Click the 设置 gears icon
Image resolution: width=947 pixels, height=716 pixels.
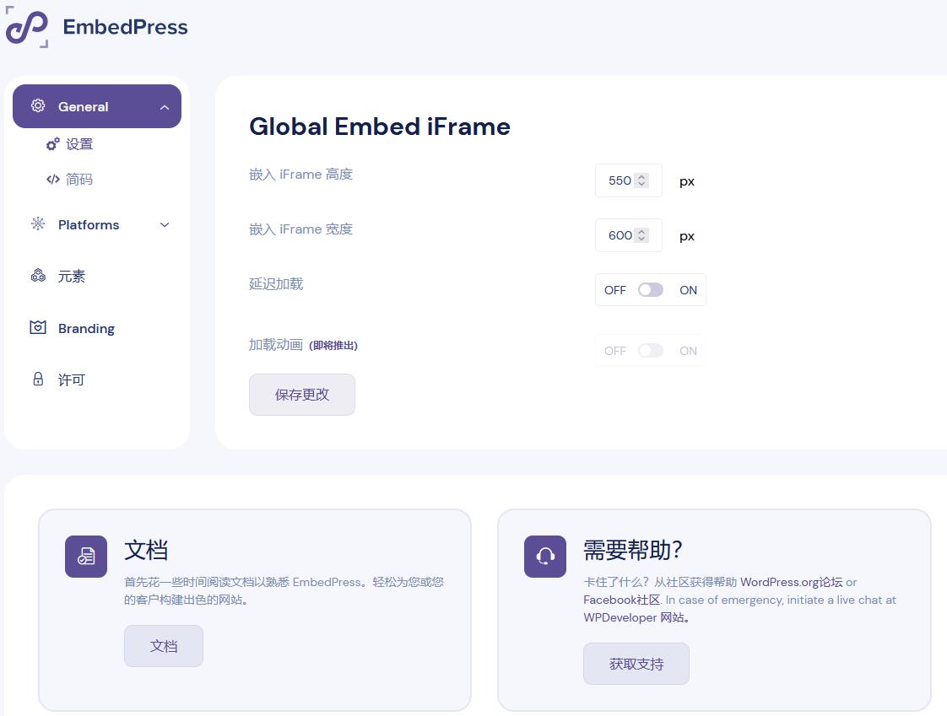pos(52,144)
